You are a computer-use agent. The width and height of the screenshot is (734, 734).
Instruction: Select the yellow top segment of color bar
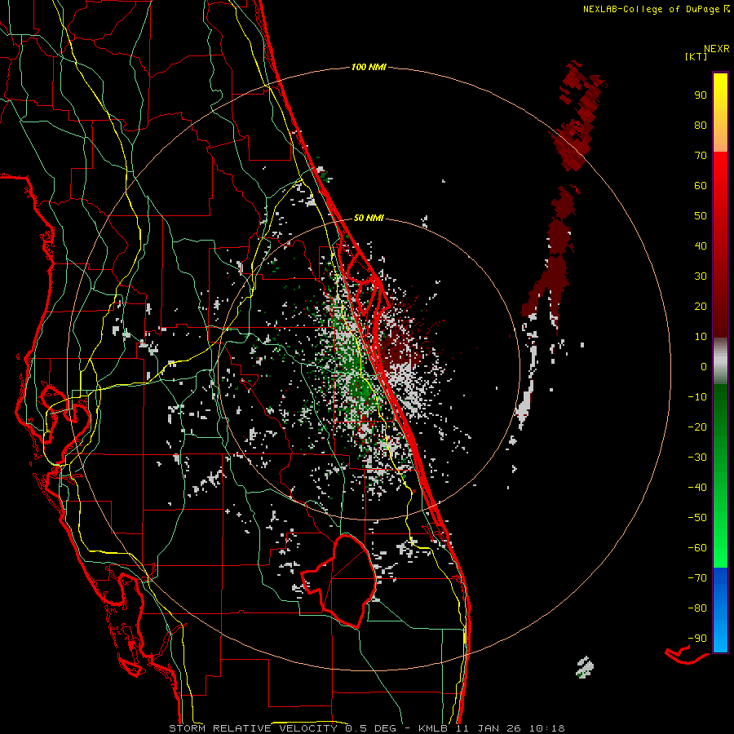tap(720, 113)
